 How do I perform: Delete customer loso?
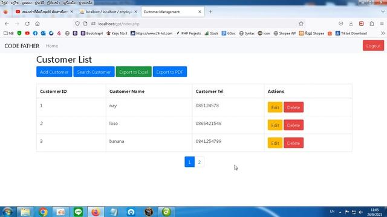click(293, 125)
